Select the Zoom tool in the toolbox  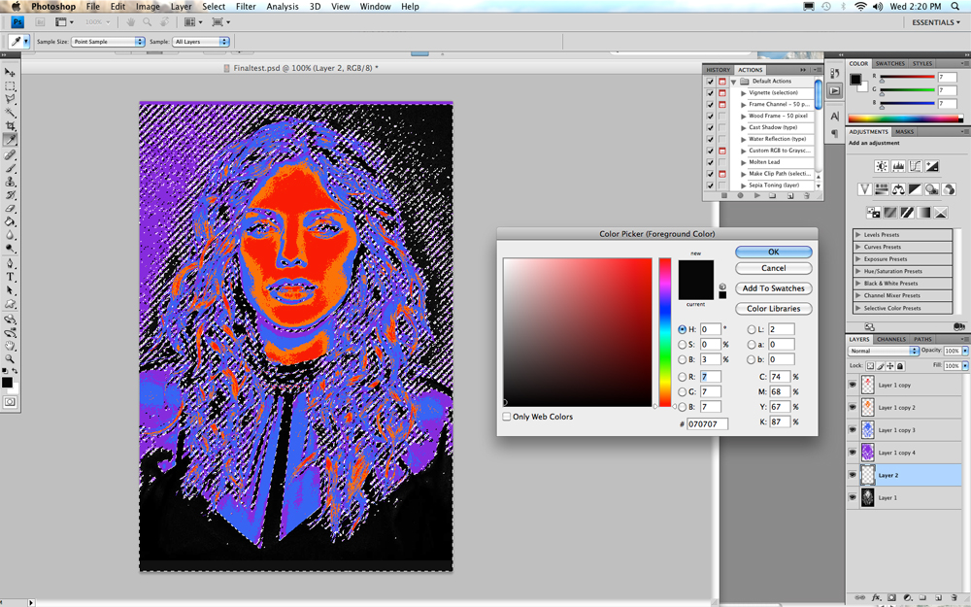click(x=10, y=358)
